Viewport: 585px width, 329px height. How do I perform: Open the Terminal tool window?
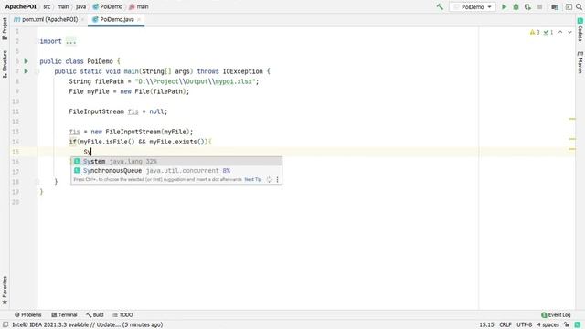point(64,314)
